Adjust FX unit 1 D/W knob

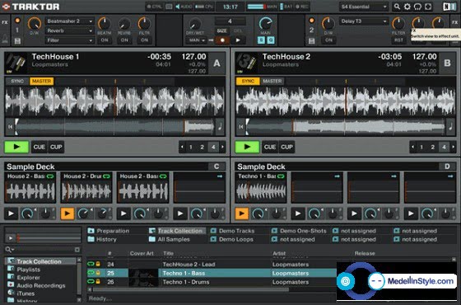pos(34,23)
